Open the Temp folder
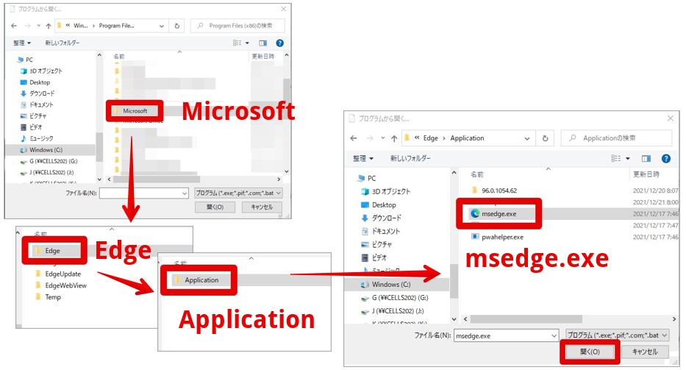Screen dimensions: 686x370 (x=48, y=297)
